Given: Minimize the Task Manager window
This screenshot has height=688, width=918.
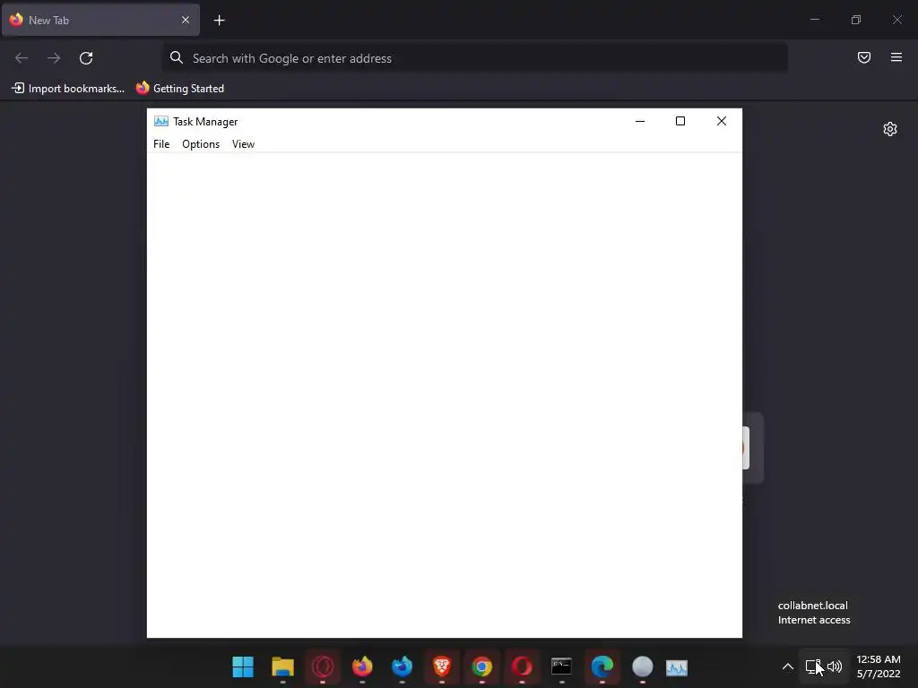Looking at the screenshot, I should (640, 121).
